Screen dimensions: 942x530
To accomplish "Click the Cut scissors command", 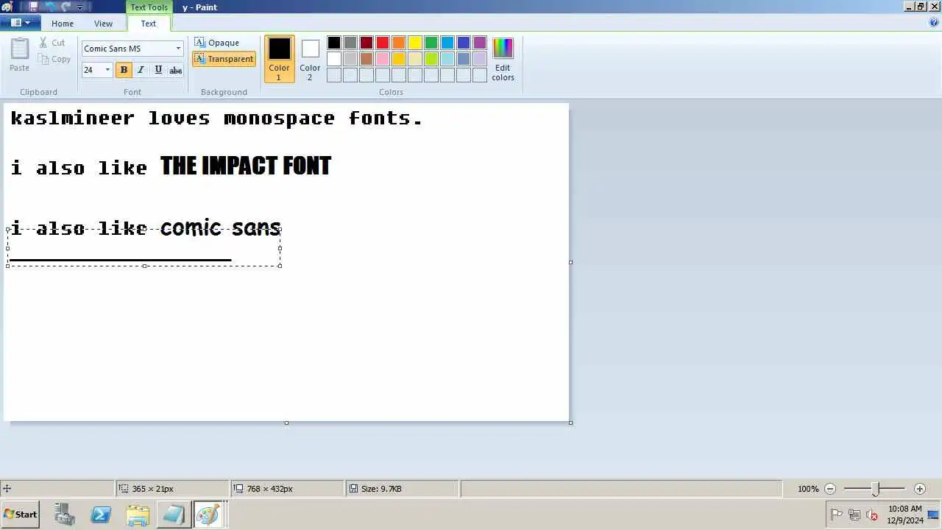I will pos(52,43).
